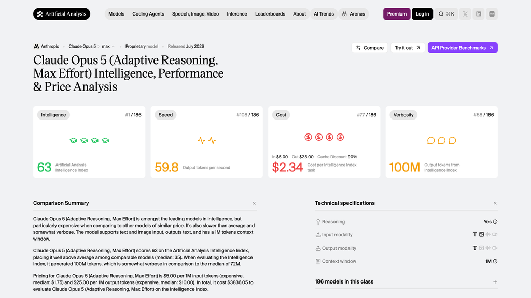Open the LinkedIn icon in header

click(x=478, y=14)
